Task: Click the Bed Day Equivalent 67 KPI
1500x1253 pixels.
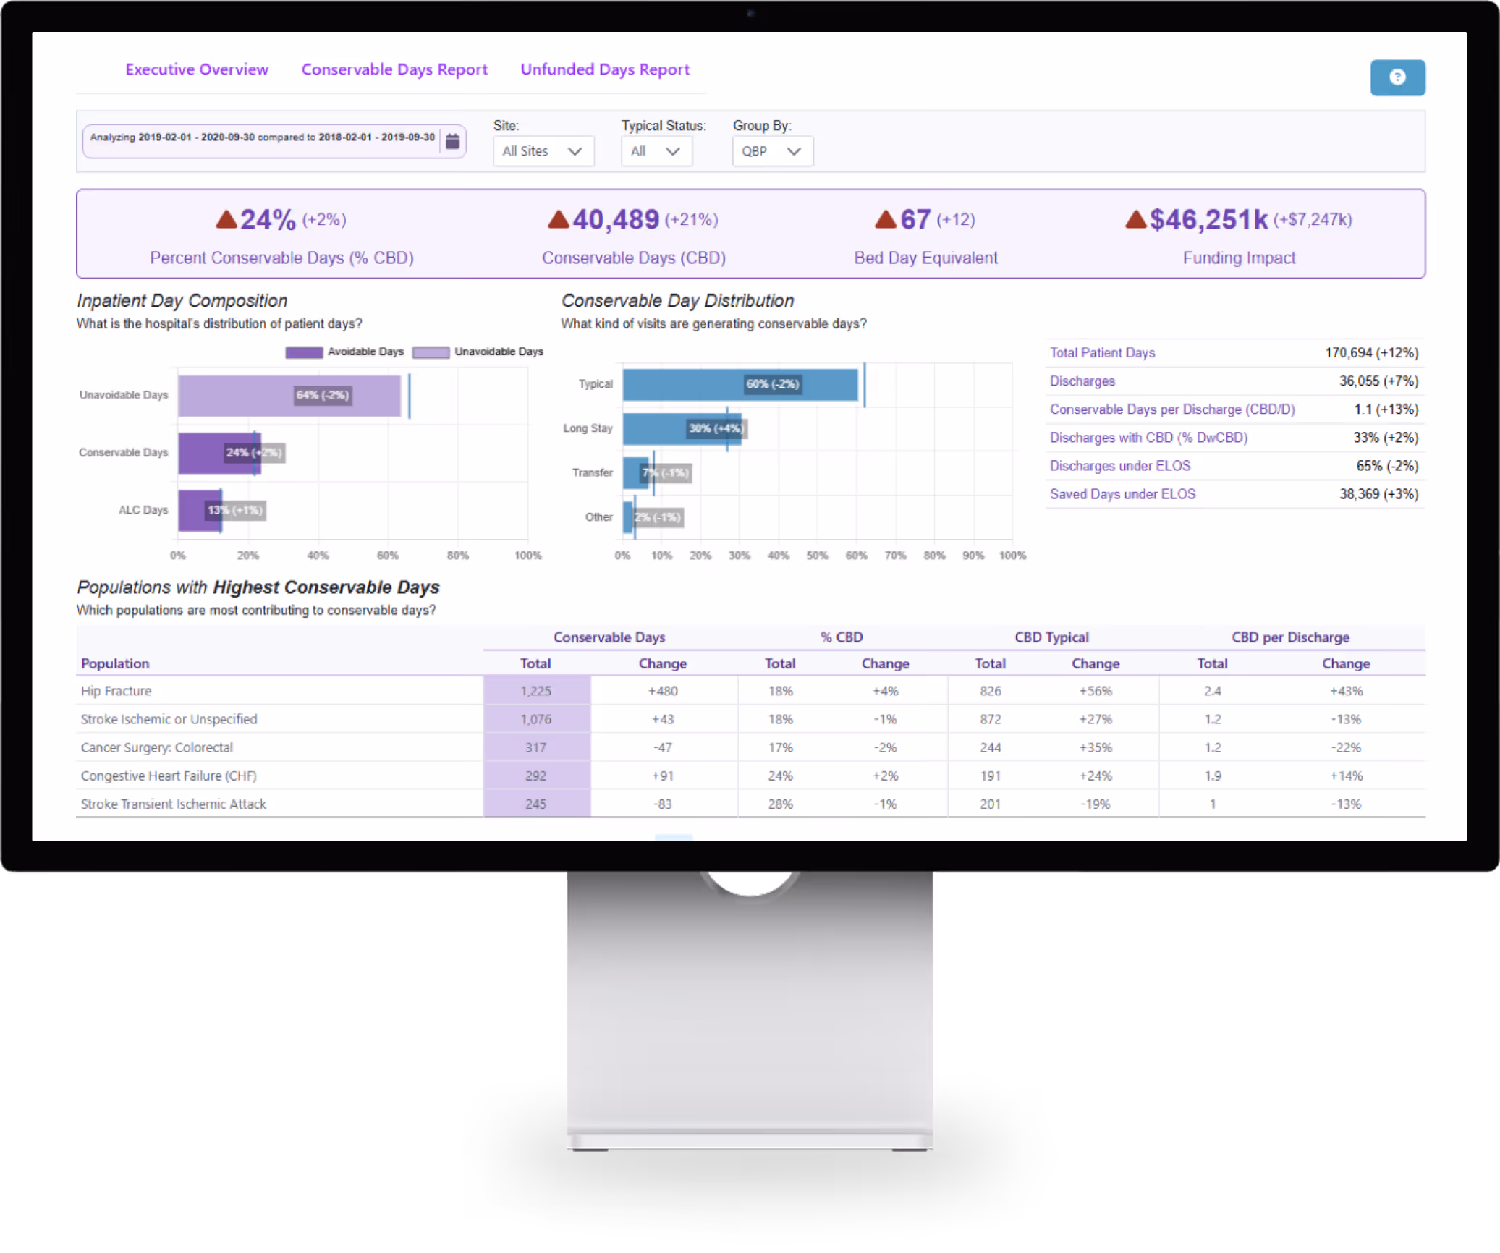Action: point(925,235)
